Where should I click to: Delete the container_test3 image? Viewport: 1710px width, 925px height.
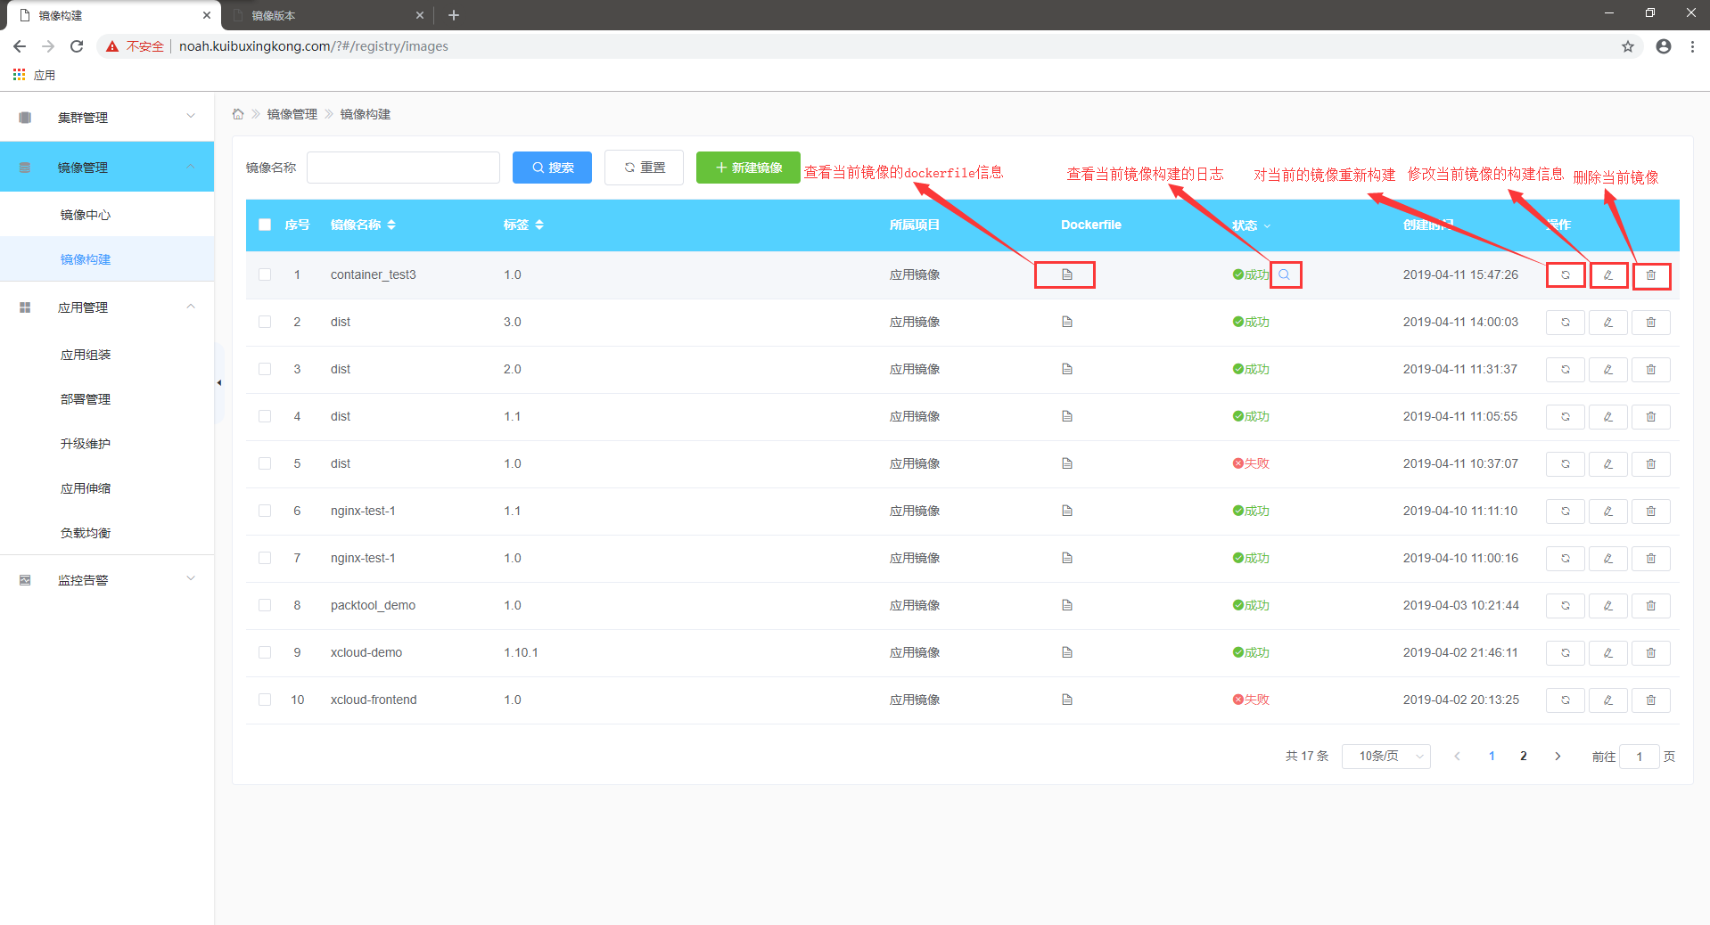(x=1650, y=275)
